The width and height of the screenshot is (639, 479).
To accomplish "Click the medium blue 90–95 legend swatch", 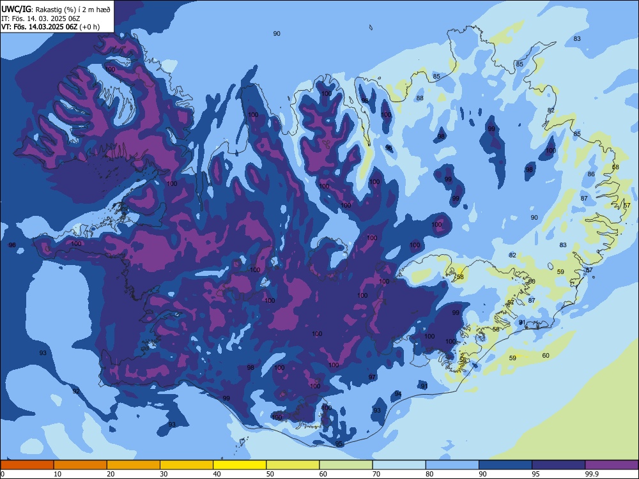I will coord(505,465).
